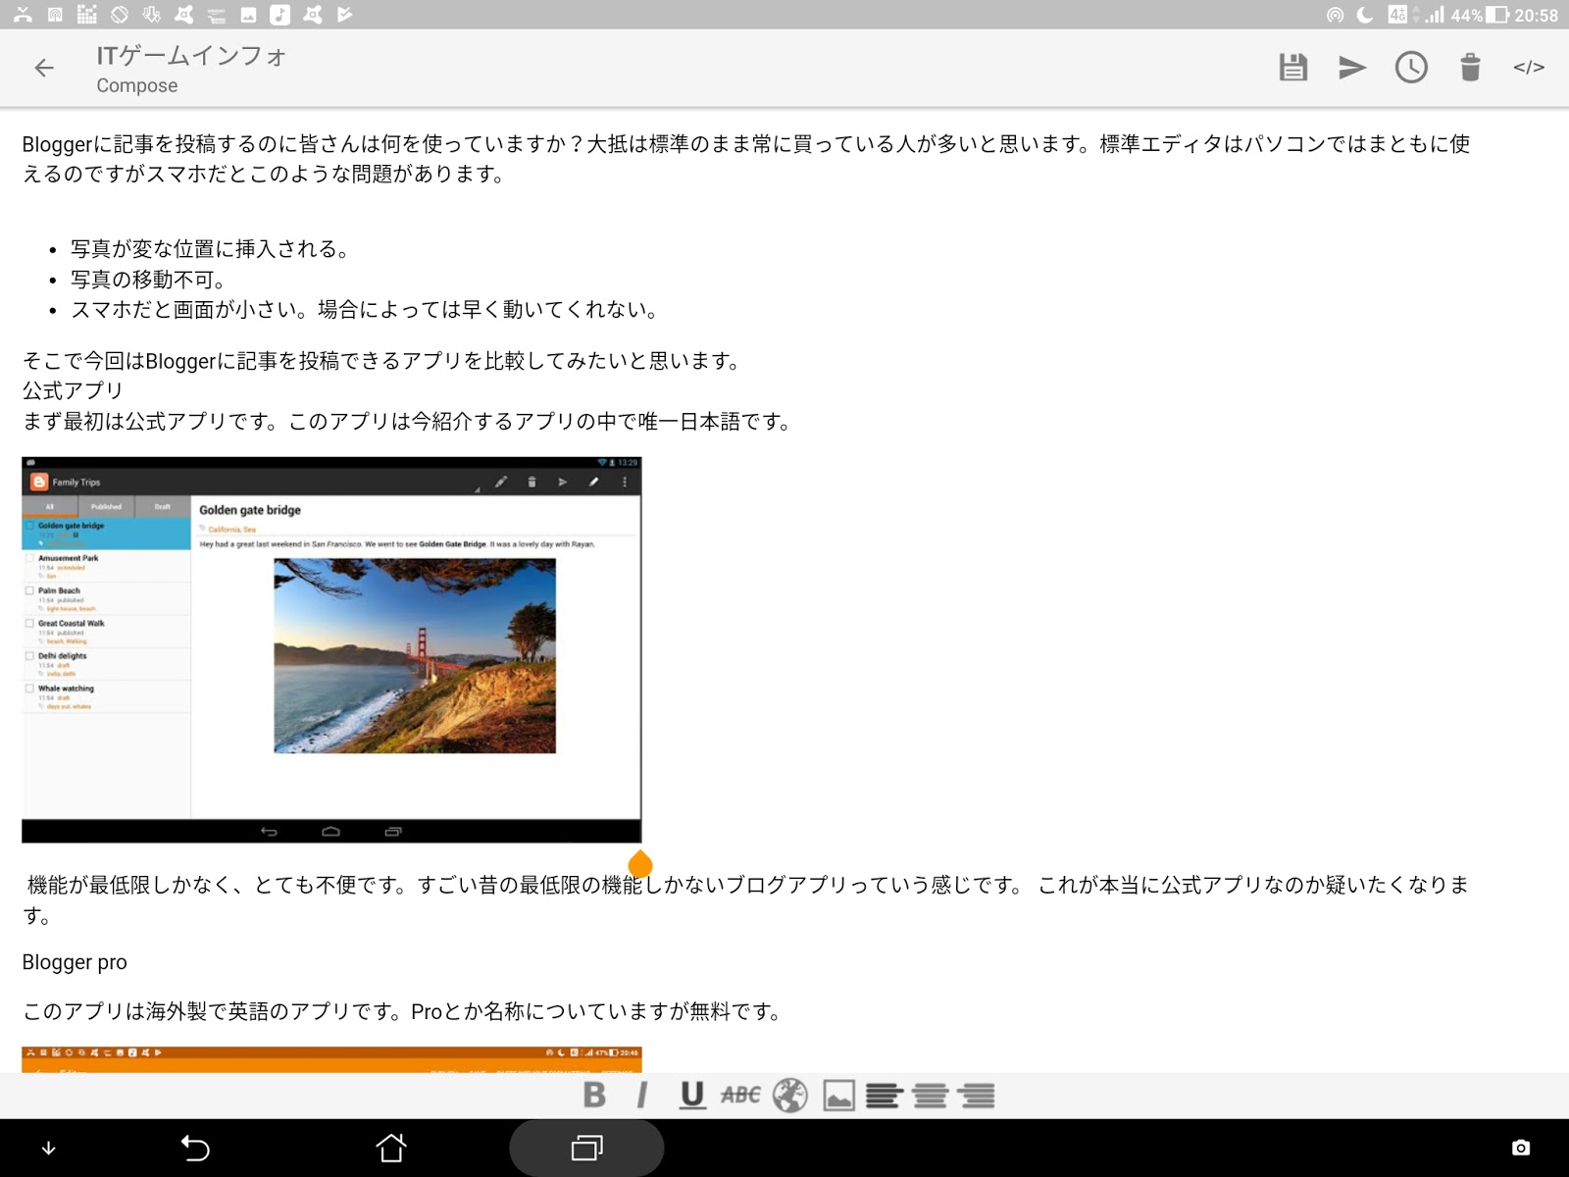Tap the bullet '写真の移動不可。'
1569x1177 pixels.
[x=148, y=280]
